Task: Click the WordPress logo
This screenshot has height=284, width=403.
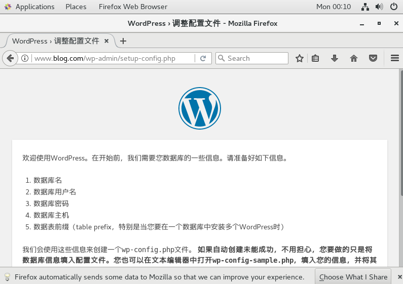Action: point(200,108)
